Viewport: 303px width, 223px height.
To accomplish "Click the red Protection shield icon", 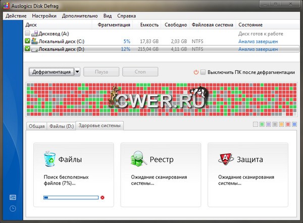I will 225,159.
